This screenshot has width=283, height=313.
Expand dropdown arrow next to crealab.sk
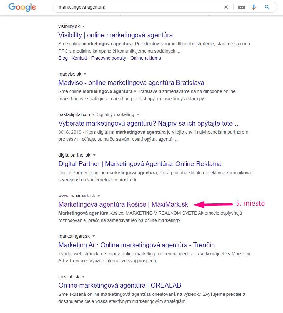pyautogui.click(x=83, y=277)
